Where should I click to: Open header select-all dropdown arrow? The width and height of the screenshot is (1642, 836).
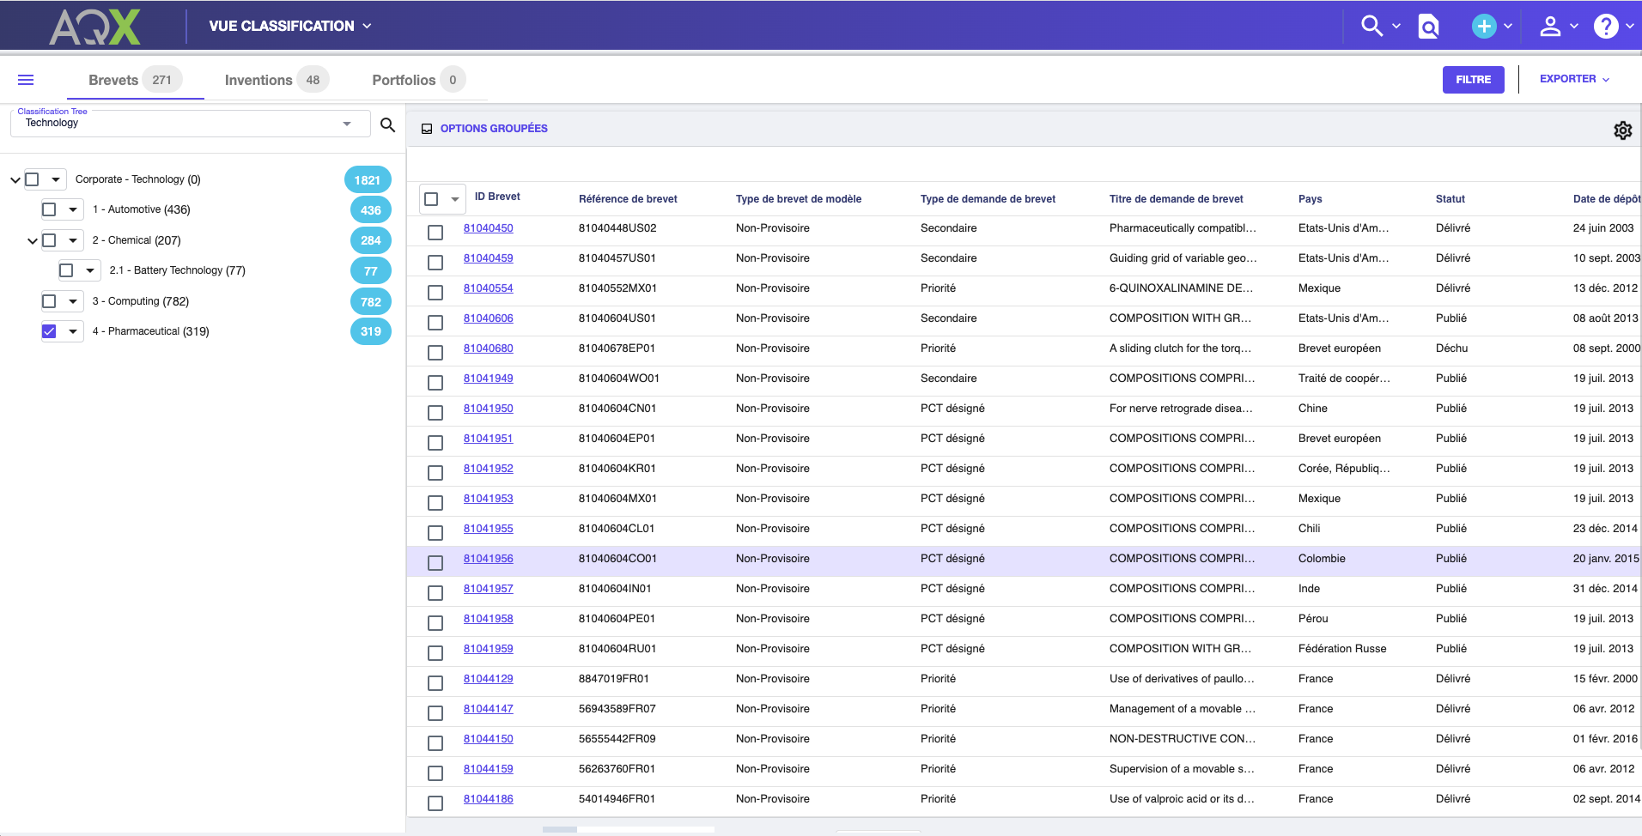(455, 199)
